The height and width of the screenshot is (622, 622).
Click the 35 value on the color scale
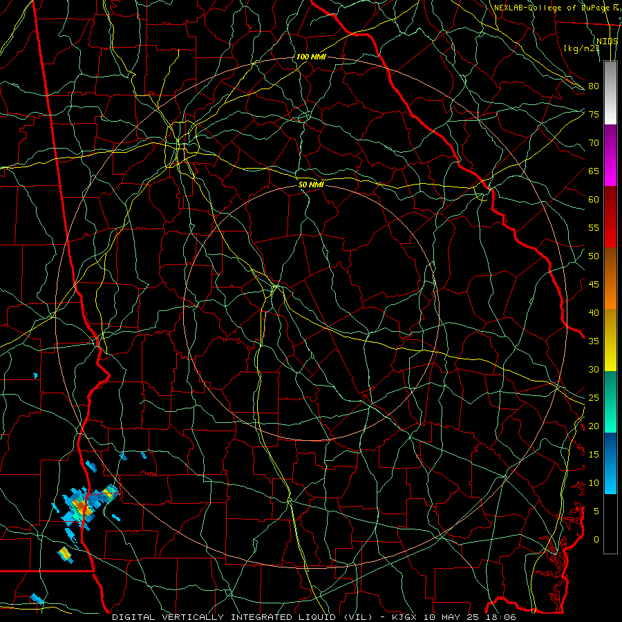coord(594,341)
